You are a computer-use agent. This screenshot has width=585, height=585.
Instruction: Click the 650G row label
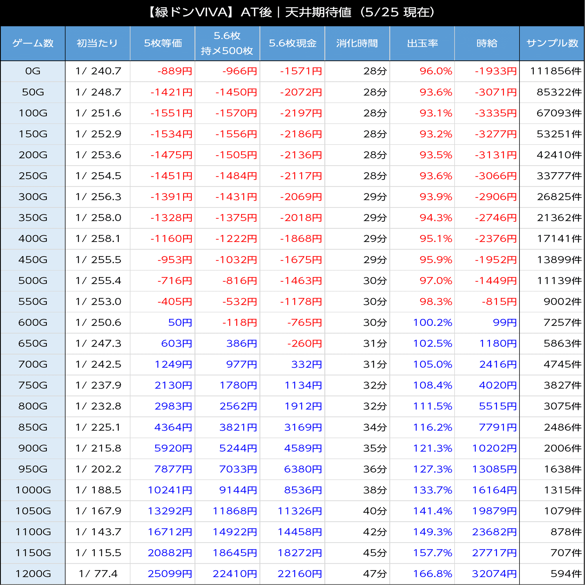(x=33, y=343)
